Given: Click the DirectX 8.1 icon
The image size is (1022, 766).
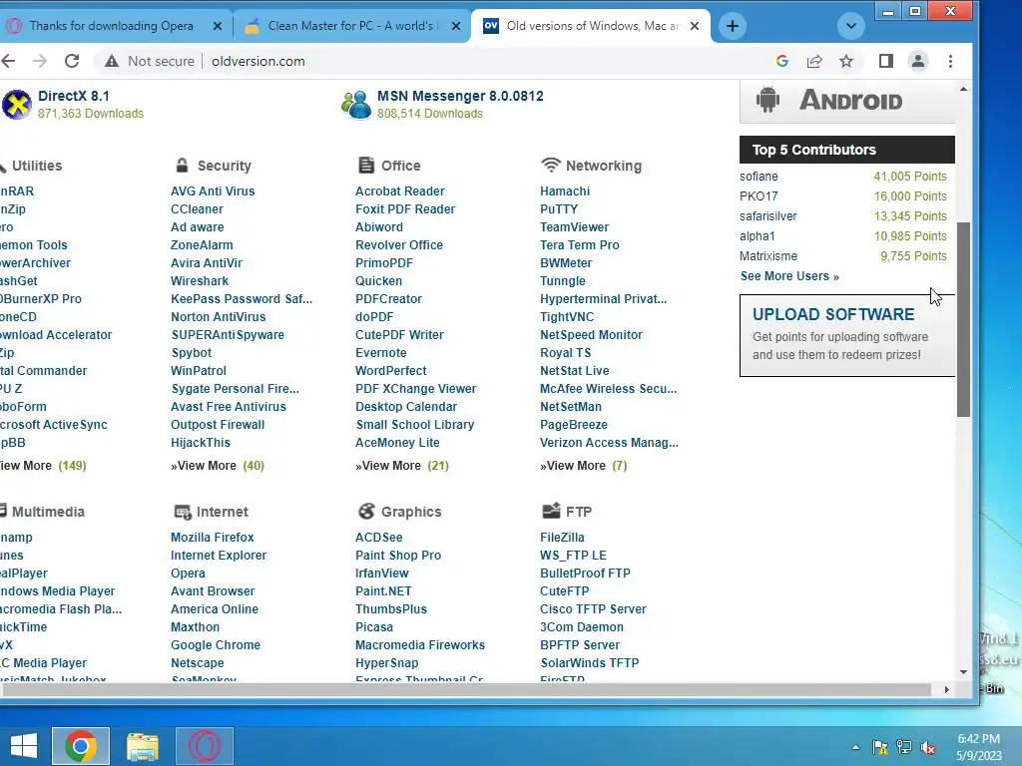Looking at the screenshot, I should click(x=17, y=104).
